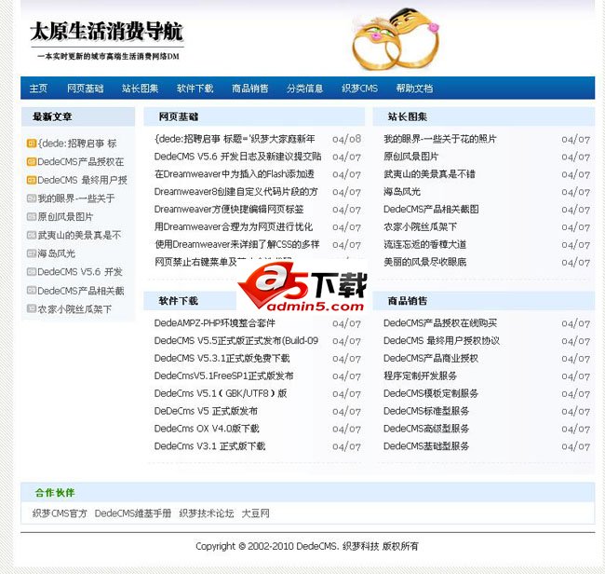Open DedeCms V3.1 正式版下载 link
605x574 pixels.
[209, 446]
